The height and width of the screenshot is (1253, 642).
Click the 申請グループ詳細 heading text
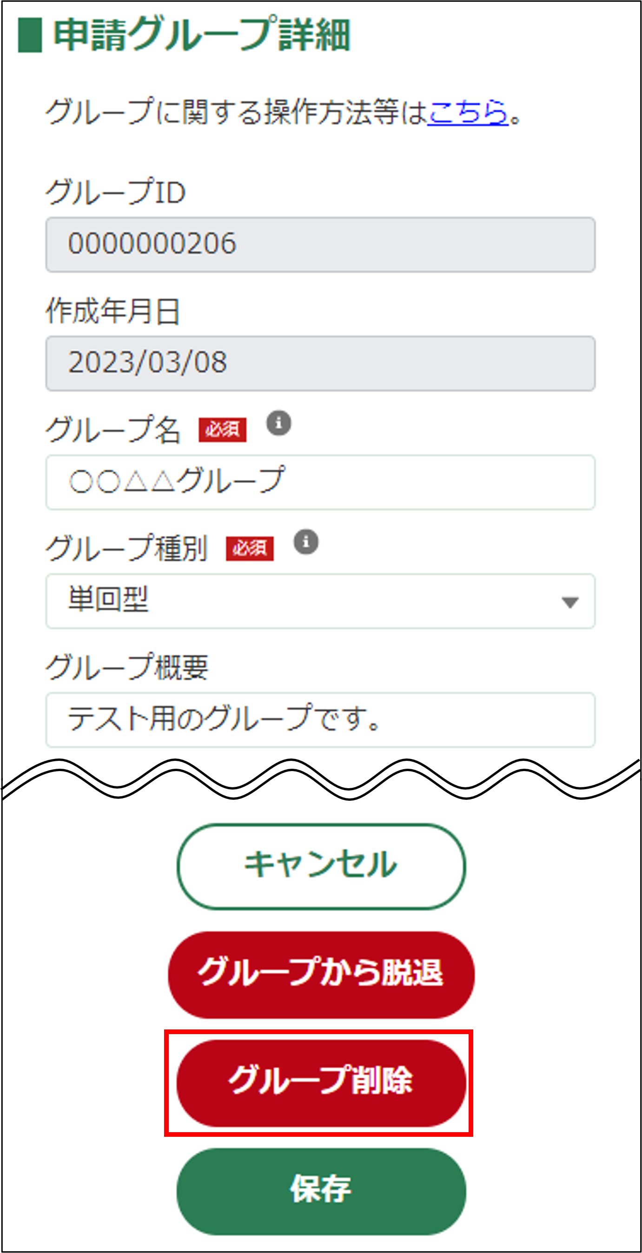(x=201, y=35)
